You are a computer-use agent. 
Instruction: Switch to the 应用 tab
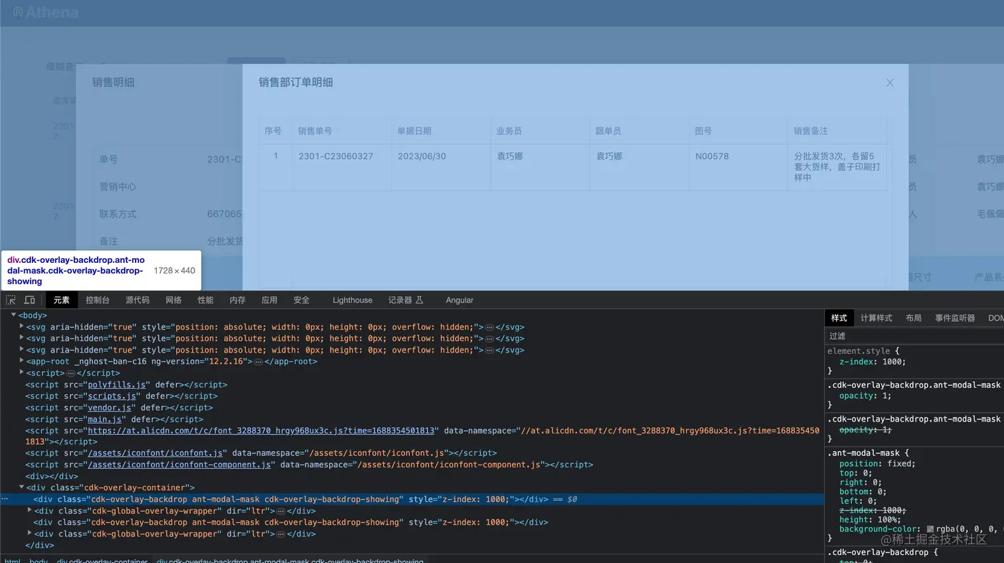[x=269, y=300]
